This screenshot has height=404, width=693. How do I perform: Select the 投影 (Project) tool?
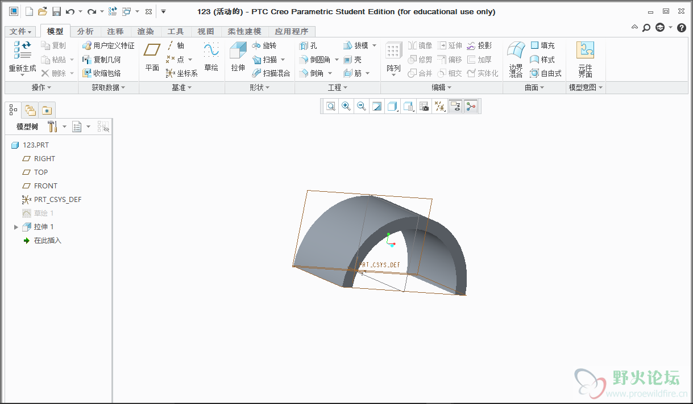pos(479,45)
